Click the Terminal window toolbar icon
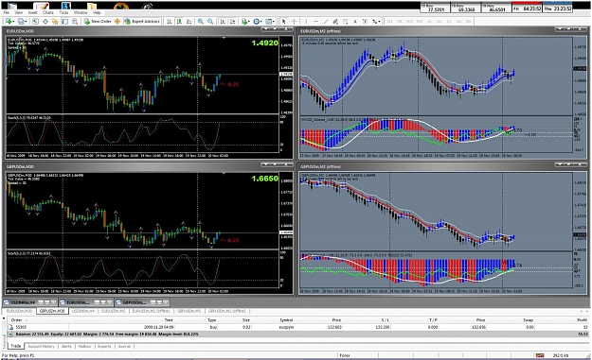The height and width of the screenshot is (360, 592). [x=65, y=22]
